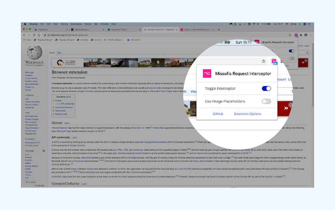The width and height of the screenshot is (335, 210).
Task: Open Extension Options in the popup
Action: click(247, 114)
